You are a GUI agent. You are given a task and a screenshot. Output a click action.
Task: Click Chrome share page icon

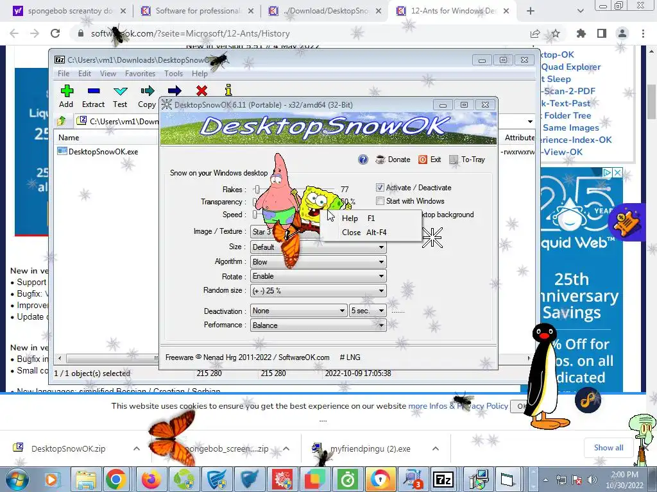pyautogui.click(x=535, y=33)
